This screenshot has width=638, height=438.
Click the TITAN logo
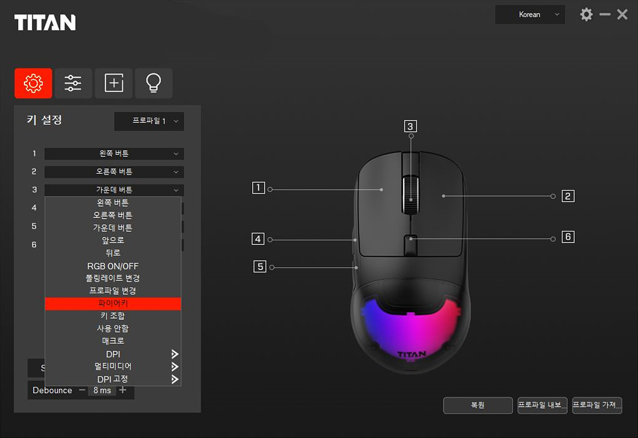coord(45,23)
